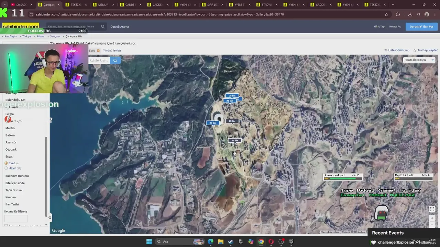Click Windows taskbar search box Ara
Image resolution: width=440 pixels, height=247 pixels.
(180, 242)
